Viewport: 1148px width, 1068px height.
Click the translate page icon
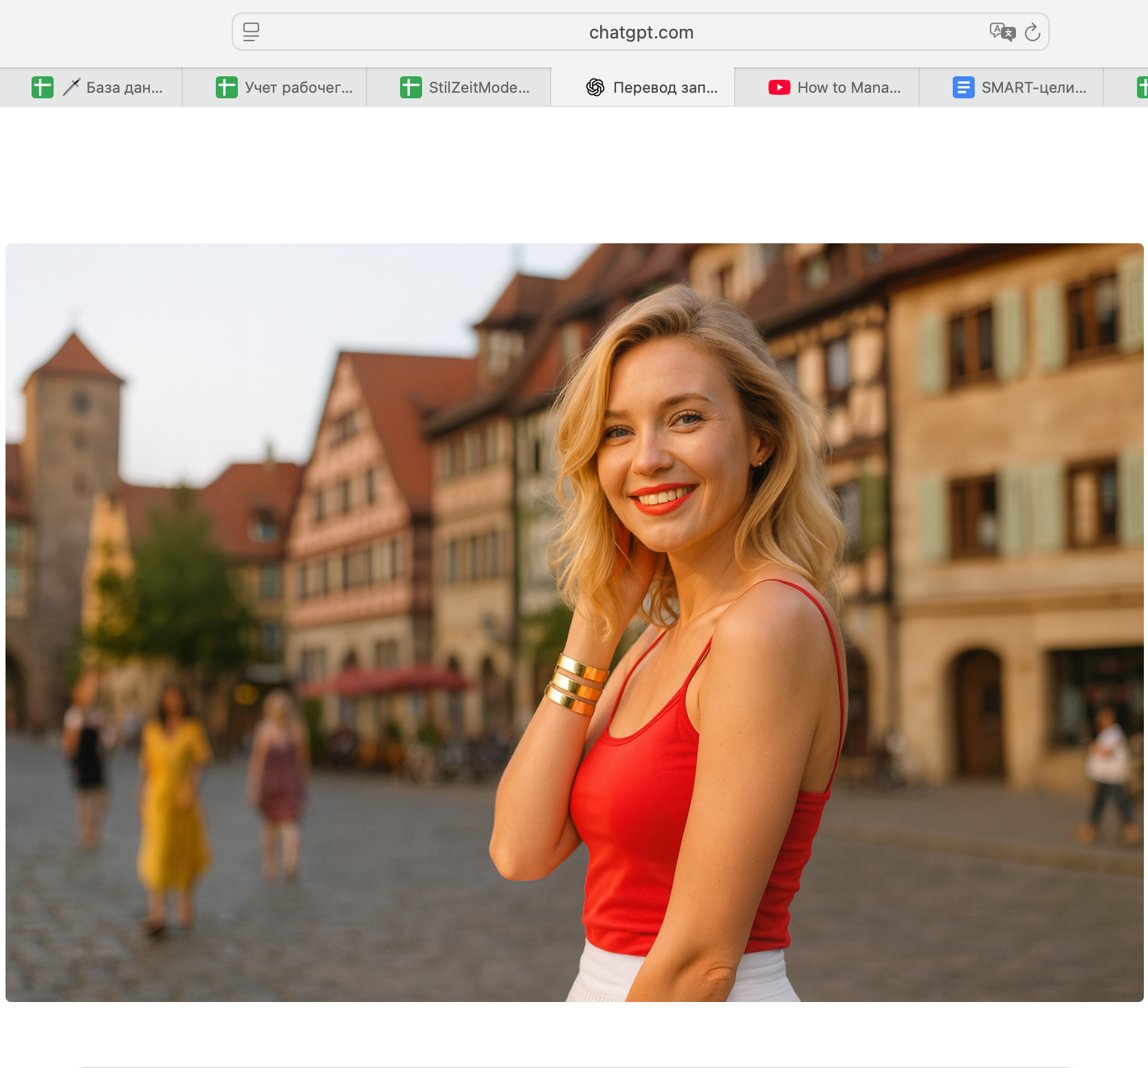point(1002,32)
